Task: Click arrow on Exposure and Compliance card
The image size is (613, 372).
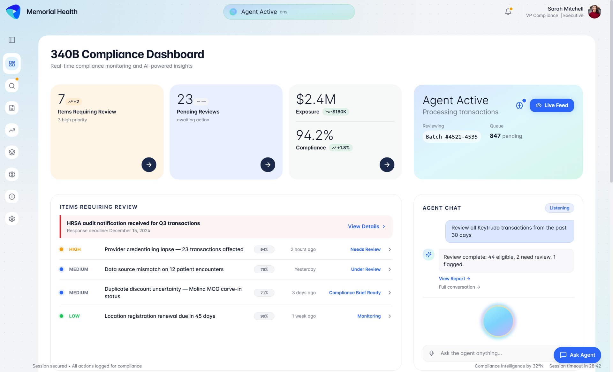Action: (387, 165)
